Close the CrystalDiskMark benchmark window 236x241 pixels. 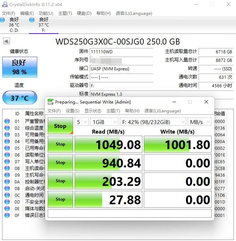pyautogui.click(x=206, y=102)
